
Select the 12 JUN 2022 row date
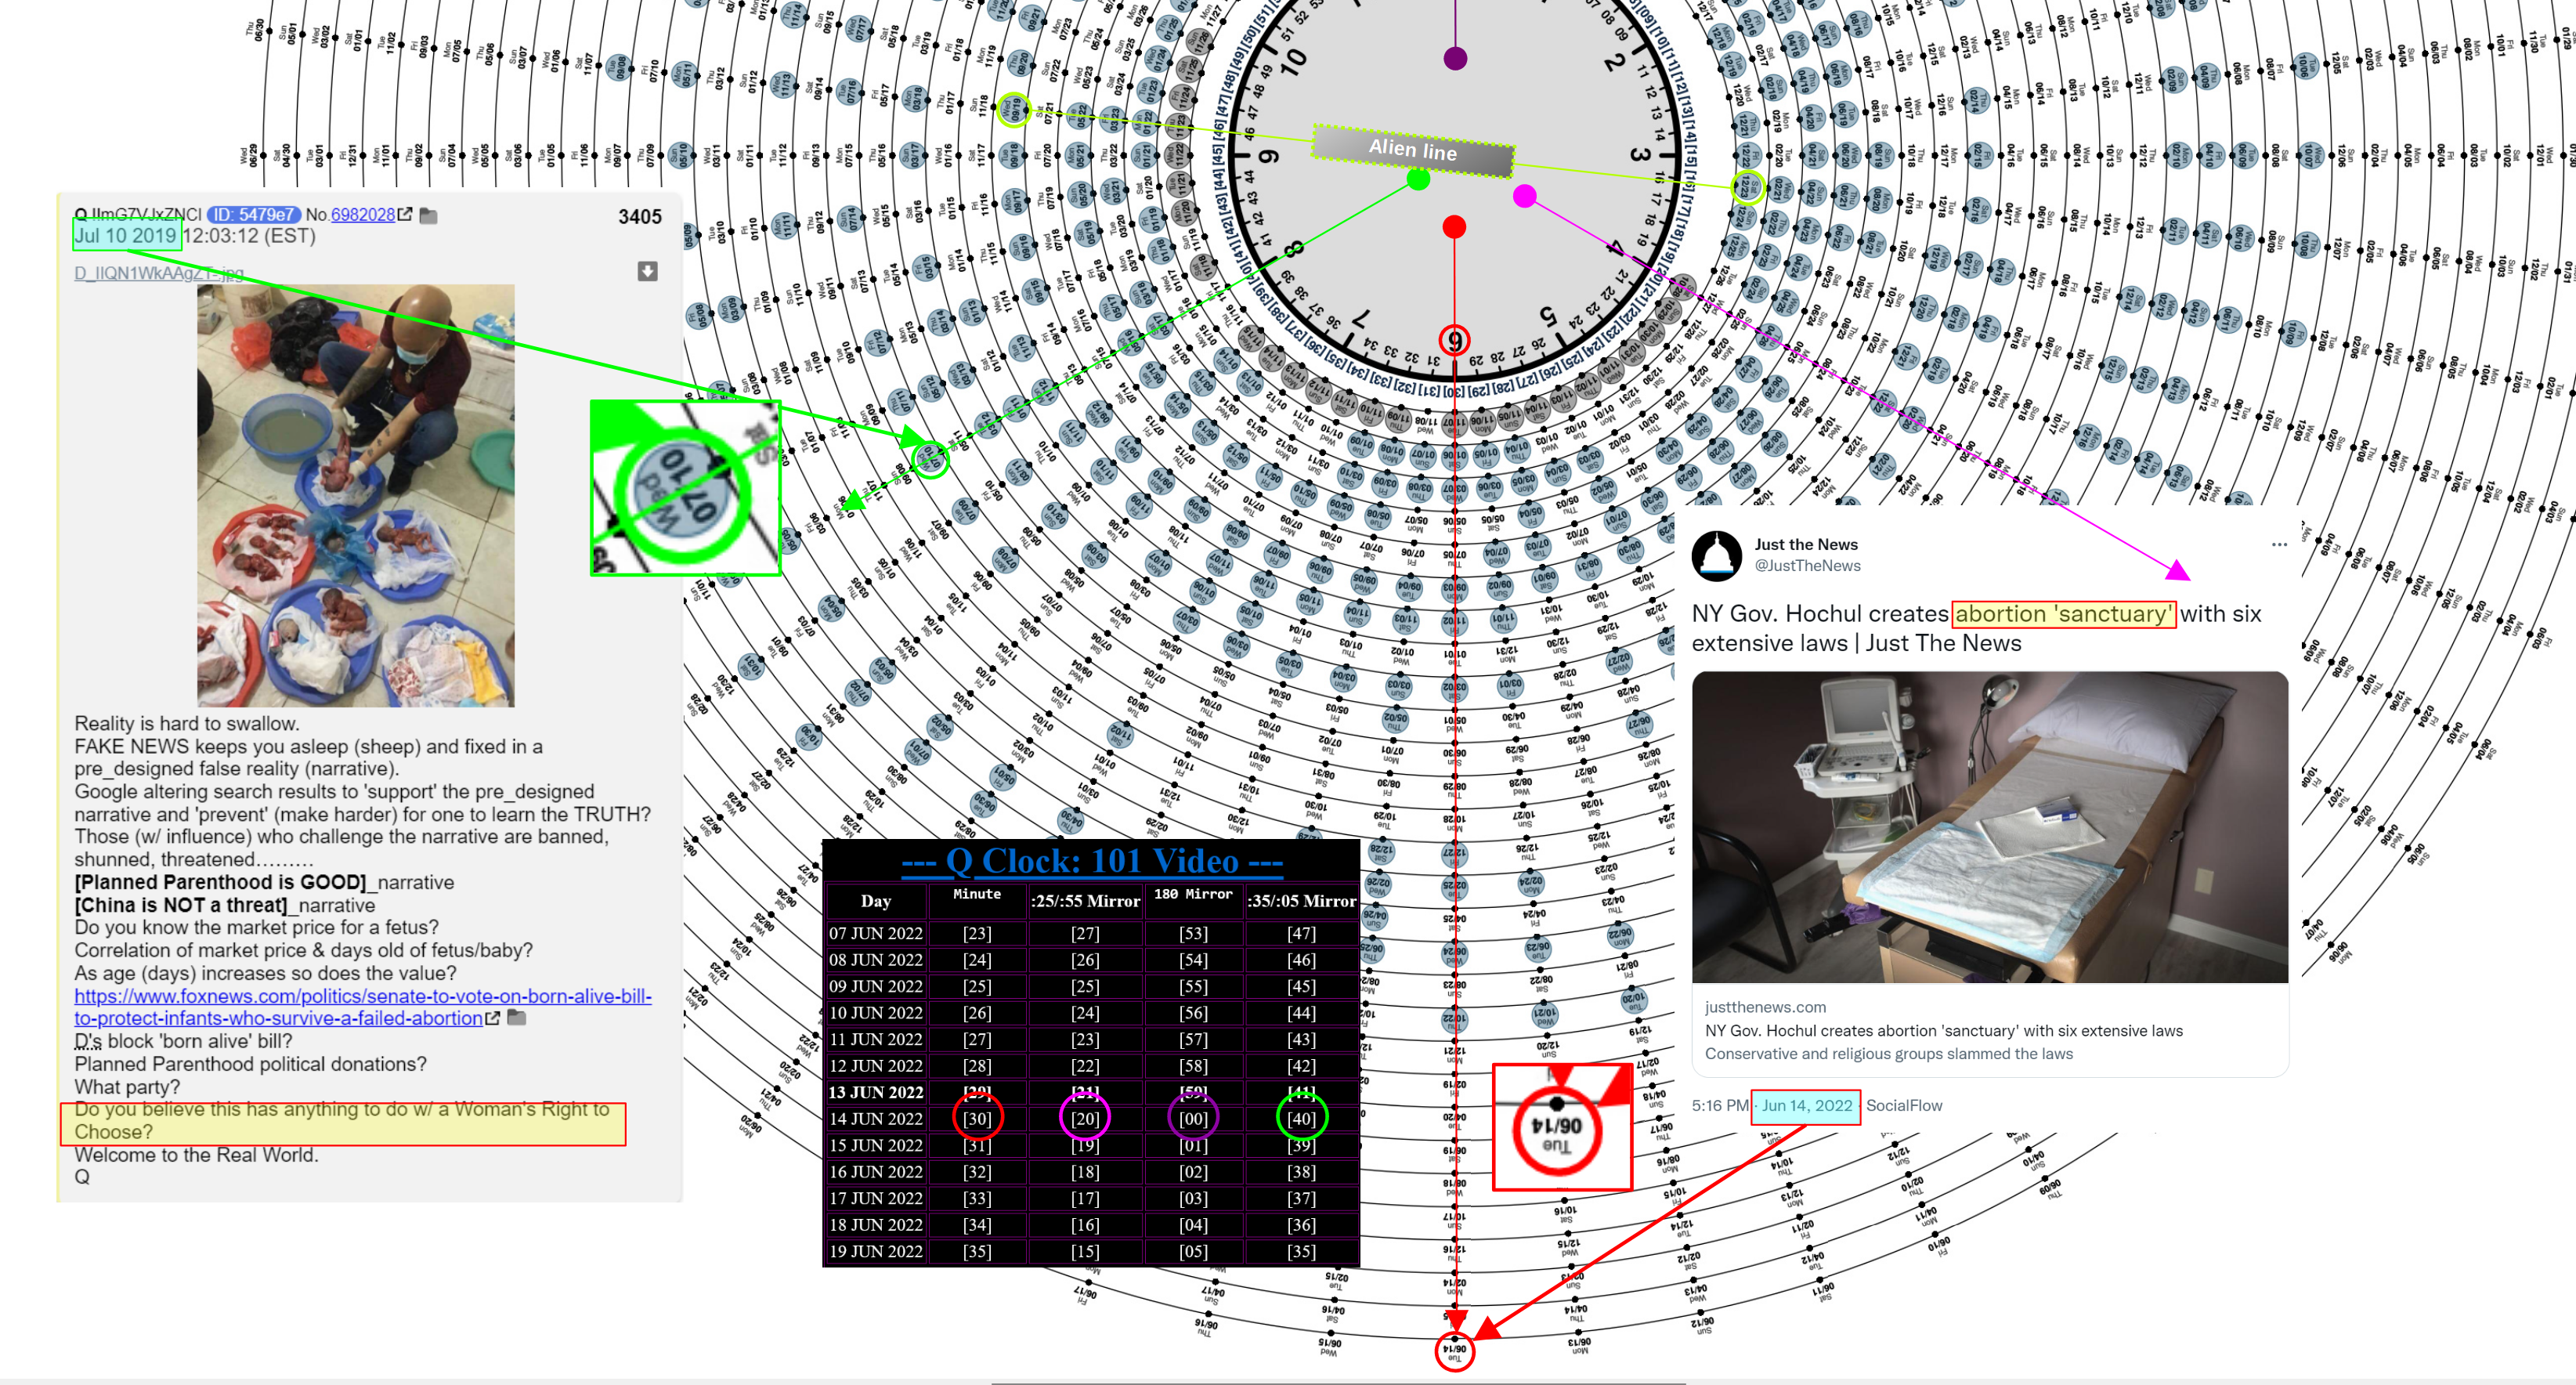tap(876, 1066)
